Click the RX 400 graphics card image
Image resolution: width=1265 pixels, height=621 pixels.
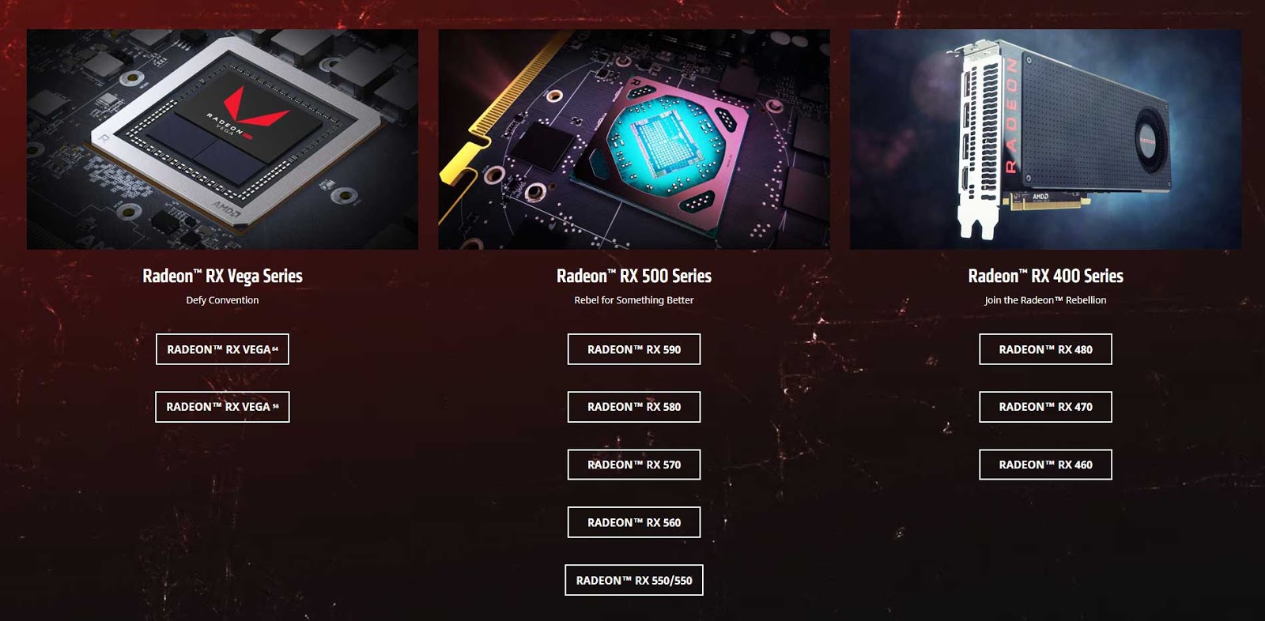point(1045,140)
